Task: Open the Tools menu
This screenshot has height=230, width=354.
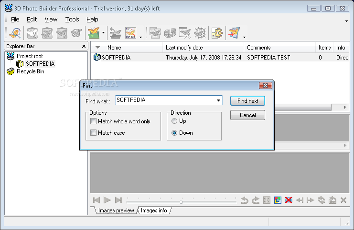Action: pyautogui.click(x=72, y=20)
